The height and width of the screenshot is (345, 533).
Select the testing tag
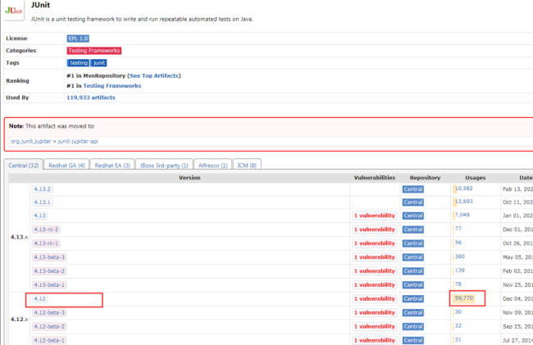pyautogui.click(x=79, y=63)
